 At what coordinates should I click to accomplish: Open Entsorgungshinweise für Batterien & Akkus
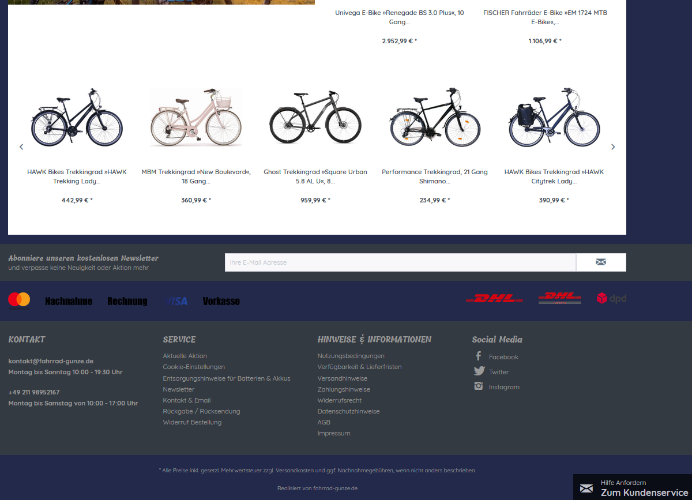[x=227, y=378]
